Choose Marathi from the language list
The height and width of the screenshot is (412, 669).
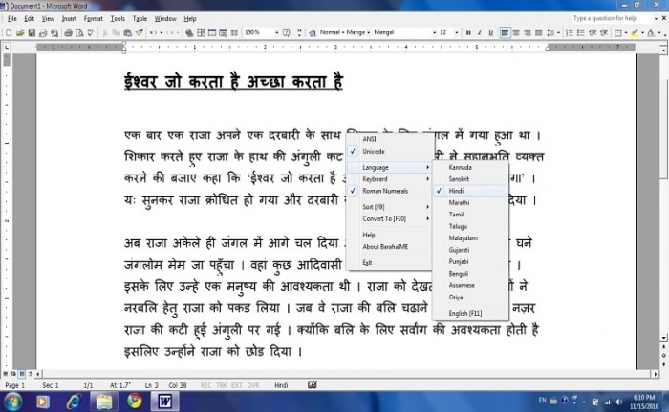point(460,202)
